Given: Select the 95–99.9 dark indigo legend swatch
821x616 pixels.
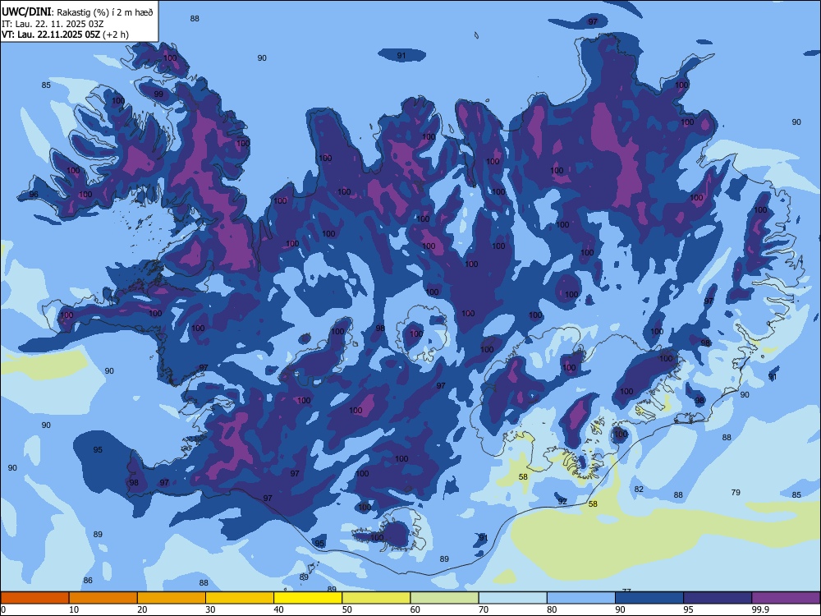Looking at the screenshot, I should tap(718, 598).
